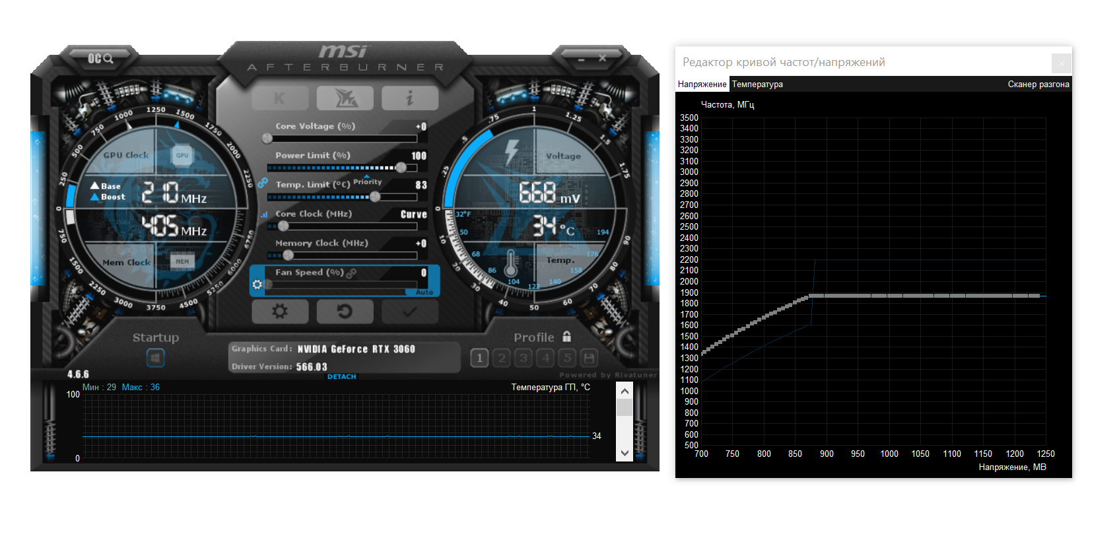Click the Power Limit slider handle

coord(401,167)
